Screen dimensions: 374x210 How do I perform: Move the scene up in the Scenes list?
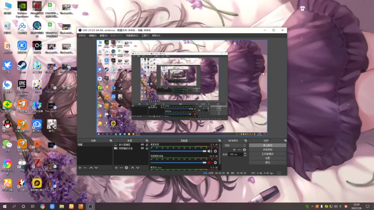91,168
